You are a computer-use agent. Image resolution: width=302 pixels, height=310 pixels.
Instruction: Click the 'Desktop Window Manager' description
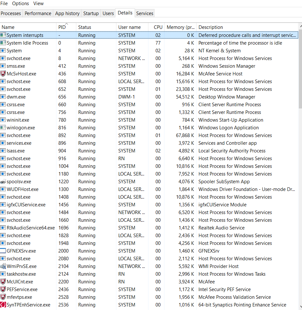pyautogui.click(x=227, y=97)
